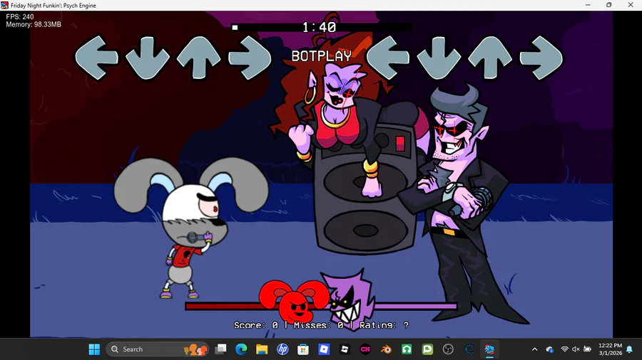Viewport: 642px width, 360px height.
Task: Click the song time bar showing 1:40
Action: coord(322,27)
